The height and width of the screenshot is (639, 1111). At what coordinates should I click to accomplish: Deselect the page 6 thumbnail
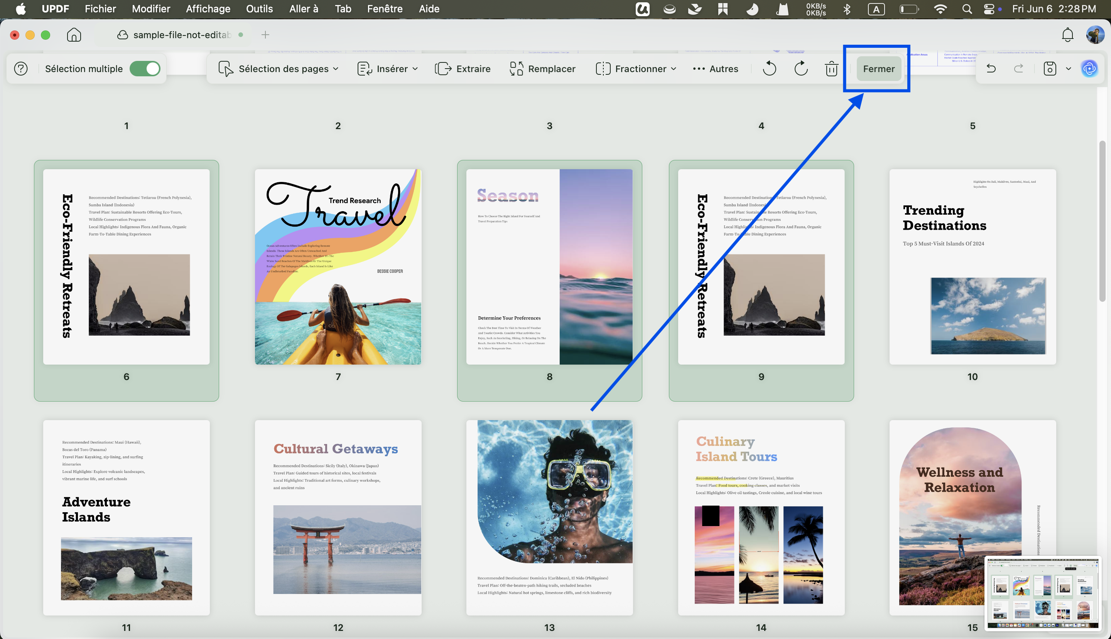[127, 267]
